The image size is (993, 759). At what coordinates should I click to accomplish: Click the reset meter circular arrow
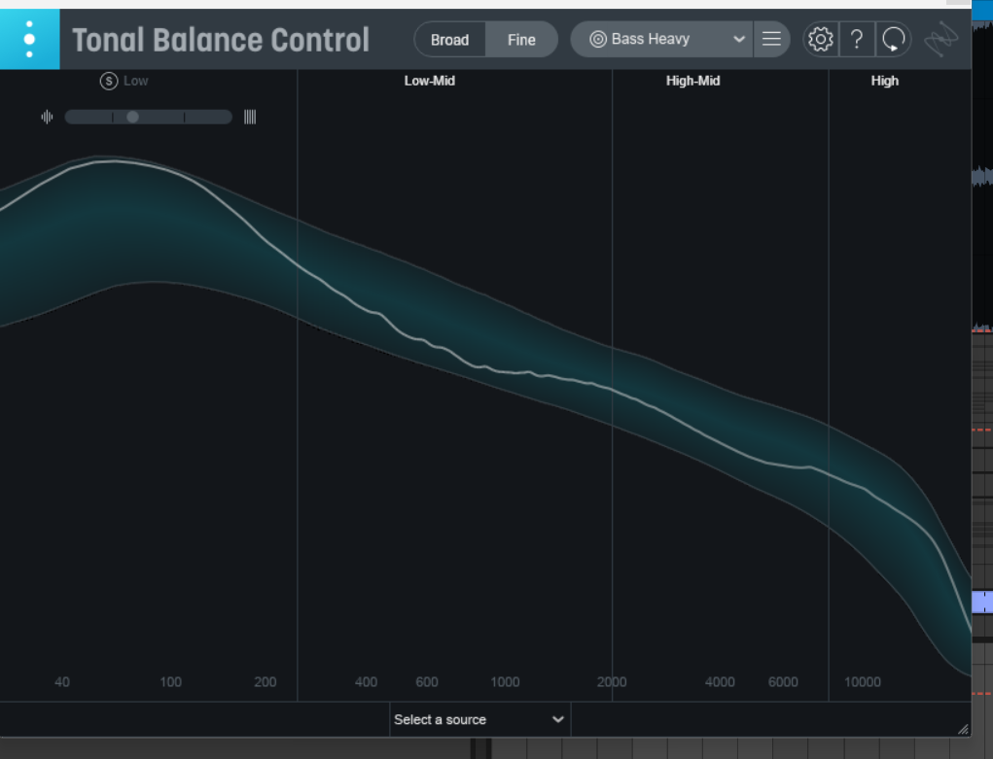(x=894, y=39)
